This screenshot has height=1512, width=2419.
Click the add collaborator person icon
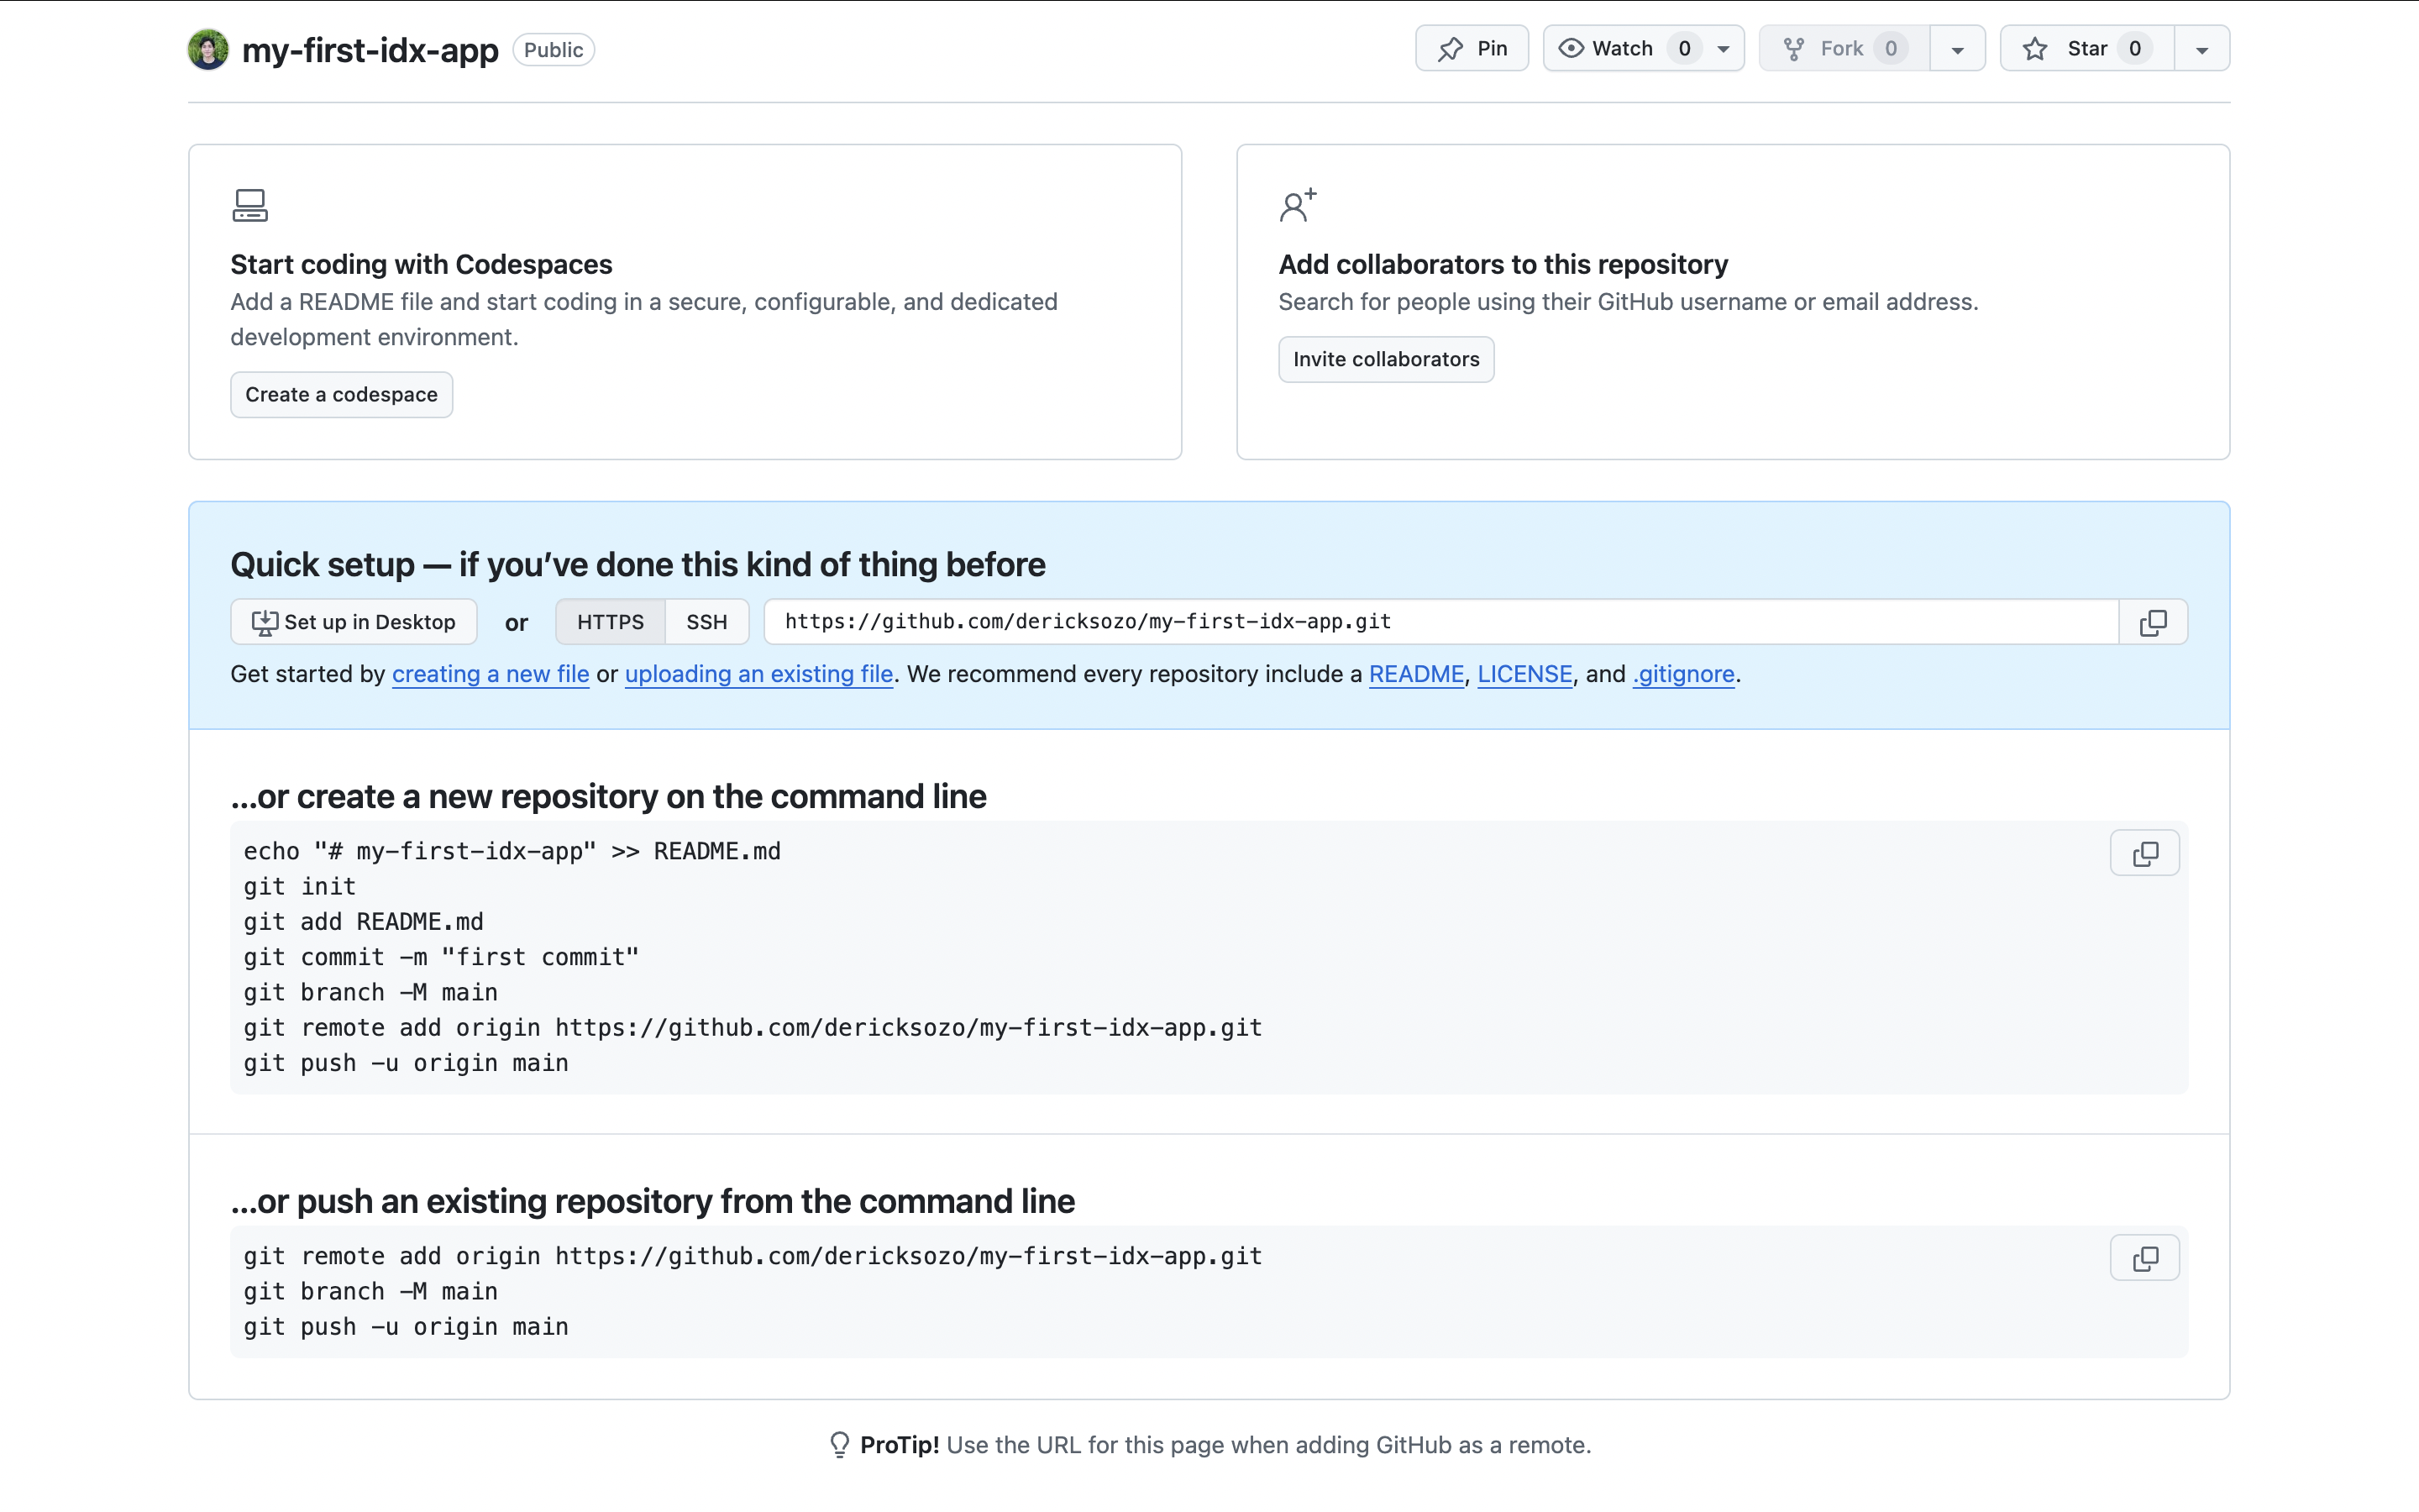1298,205
